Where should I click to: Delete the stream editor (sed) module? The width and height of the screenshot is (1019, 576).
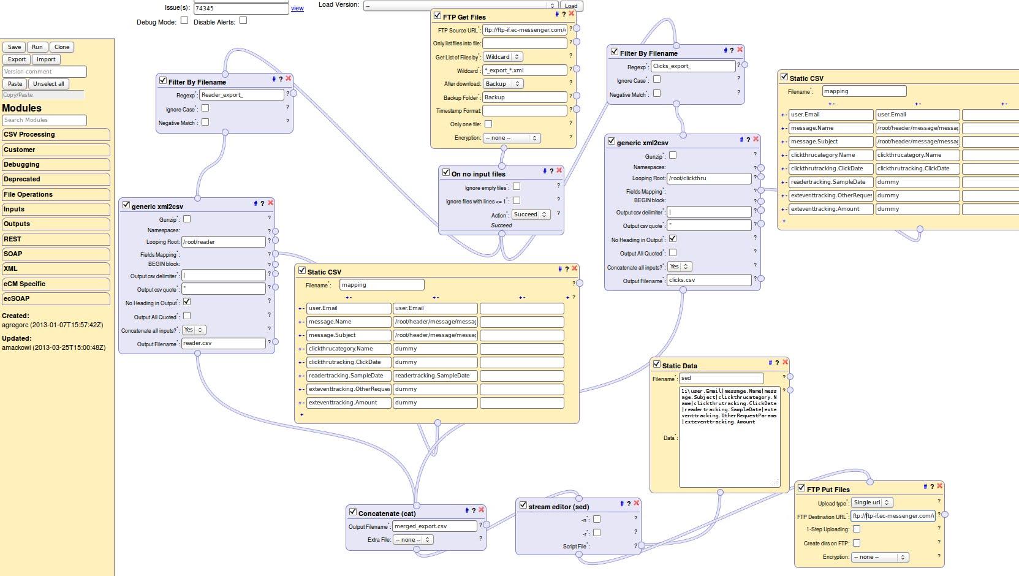click(x=637, y=503)
